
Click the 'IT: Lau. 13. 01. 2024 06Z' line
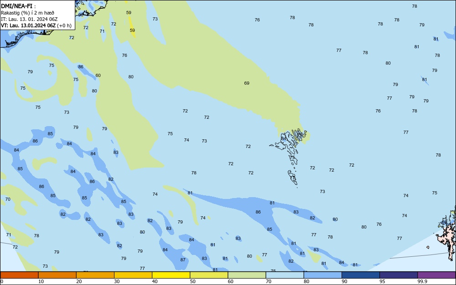29,19
